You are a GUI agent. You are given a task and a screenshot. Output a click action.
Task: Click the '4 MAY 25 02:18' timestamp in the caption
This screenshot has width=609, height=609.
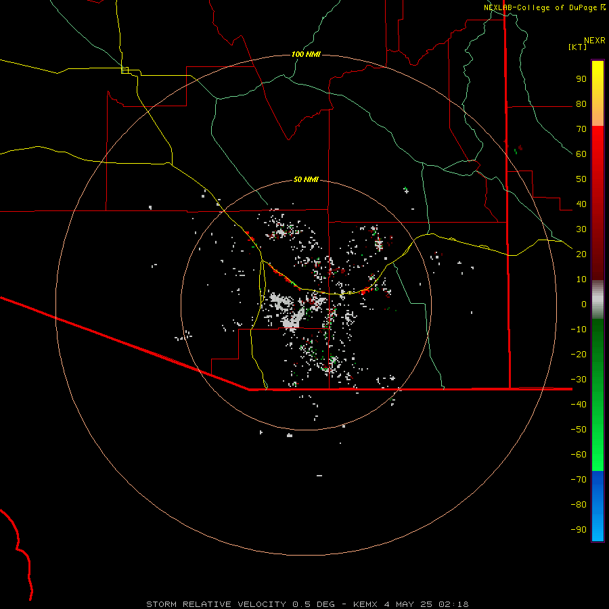click(426, 604)
